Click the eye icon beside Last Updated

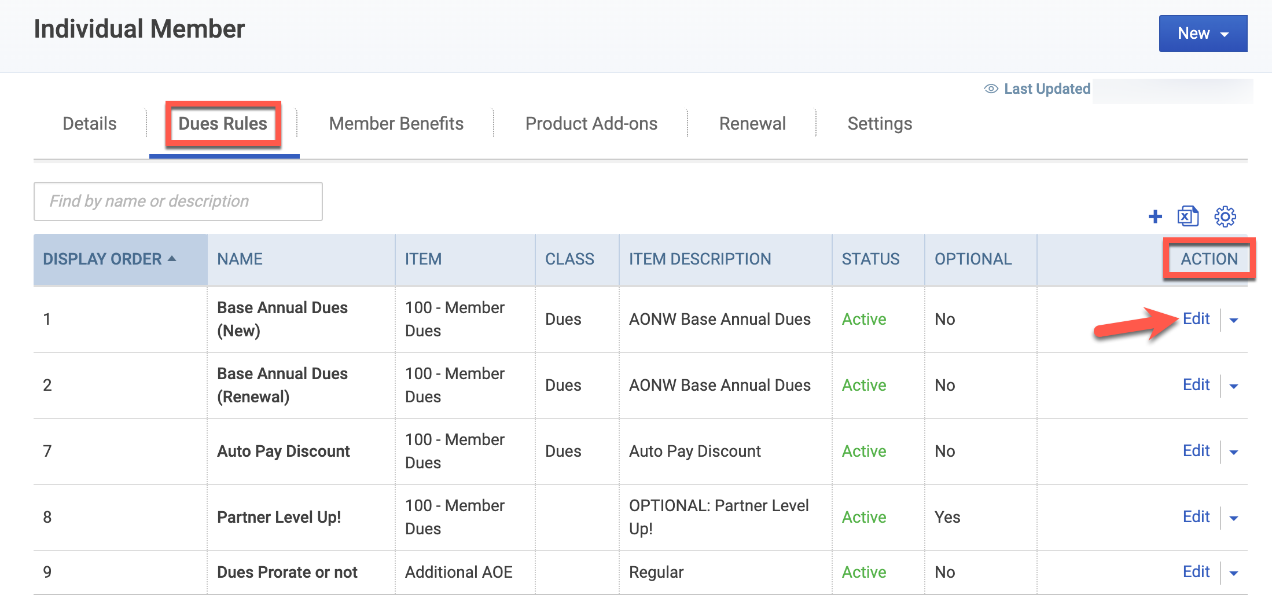click(x=991, y=89)
